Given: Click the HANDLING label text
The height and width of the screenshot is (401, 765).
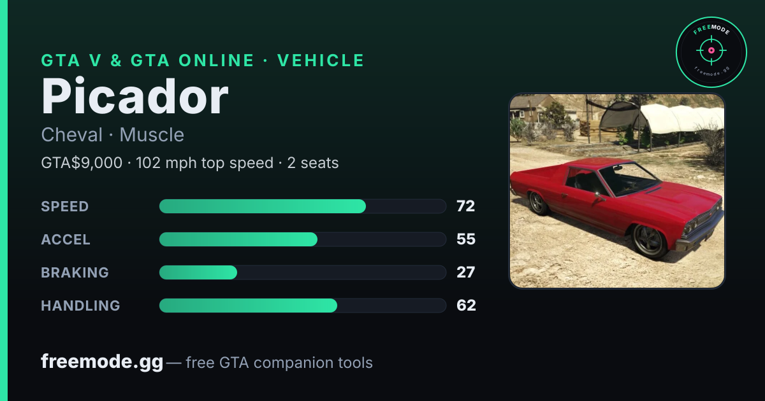Looking at the screenshot, I should tap(80, 306).
